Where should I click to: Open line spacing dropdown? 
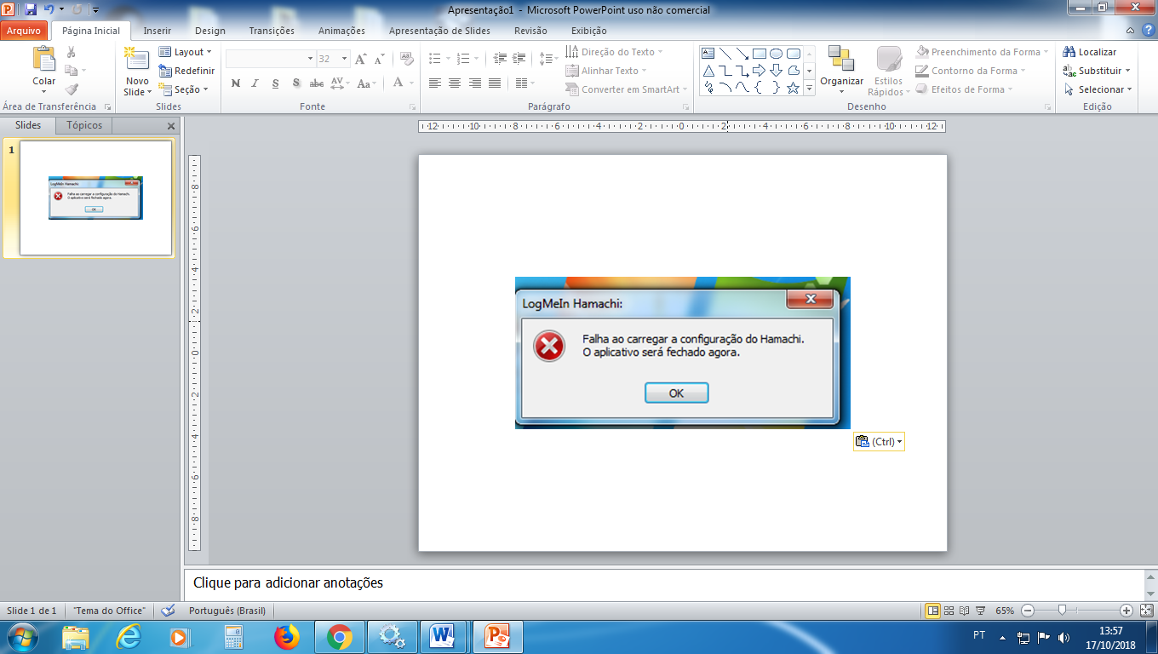549,59
